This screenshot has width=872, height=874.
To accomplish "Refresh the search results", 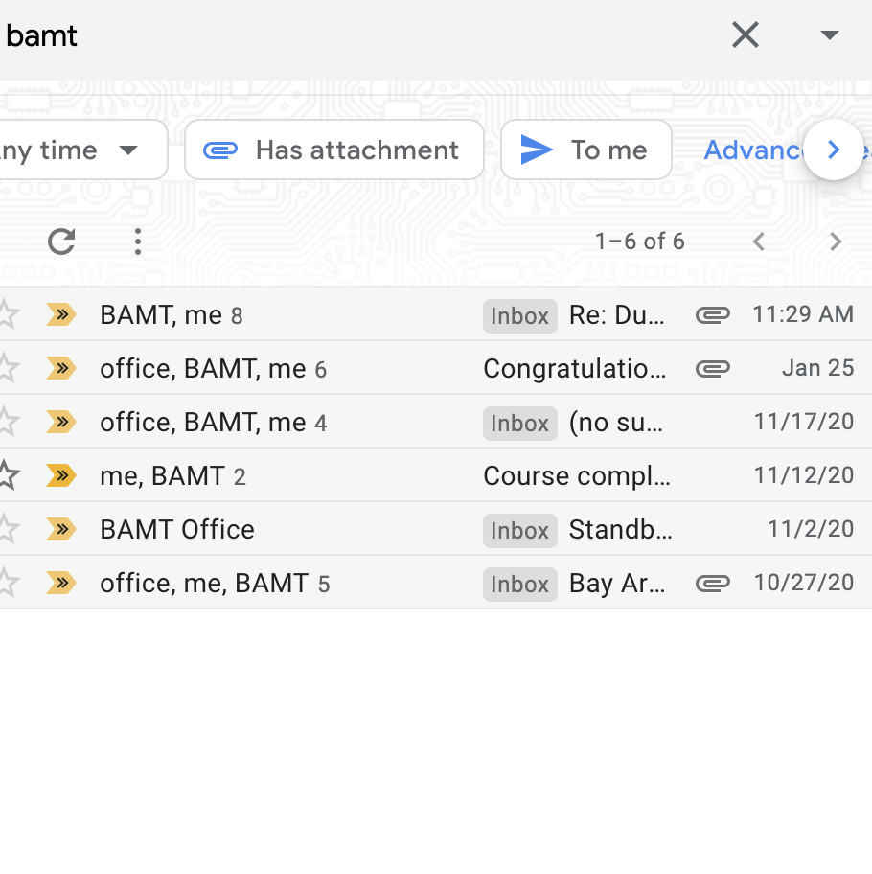I will coord(61,241).
